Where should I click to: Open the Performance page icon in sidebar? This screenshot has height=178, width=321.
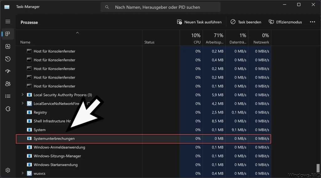click(8, 47)
